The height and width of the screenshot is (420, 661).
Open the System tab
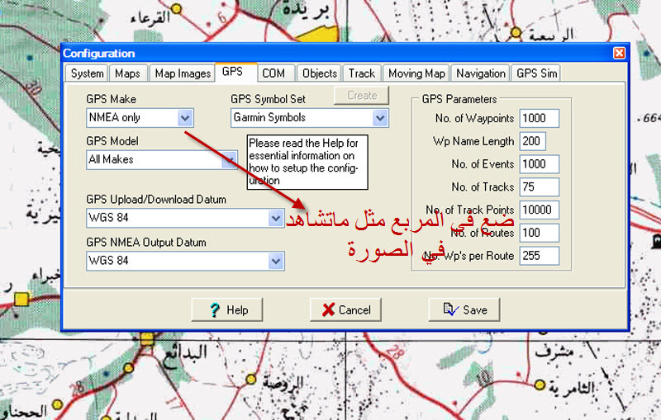(87, 73)
